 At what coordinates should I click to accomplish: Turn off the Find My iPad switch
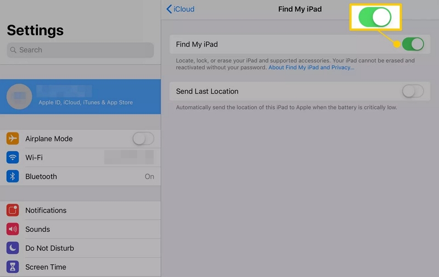click(413, 44)
